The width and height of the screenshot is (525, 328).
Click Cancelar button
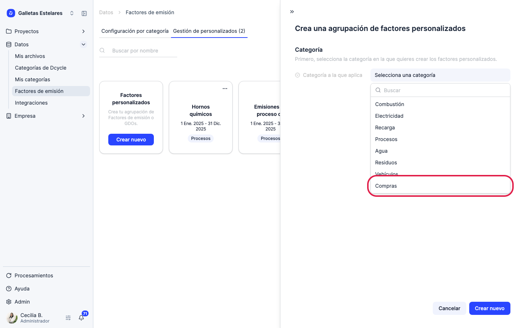tap(449, 308)
